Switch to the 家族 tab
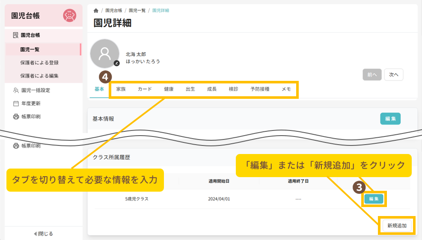The height and width of the screenshot is (240, 422). [121, 89]
